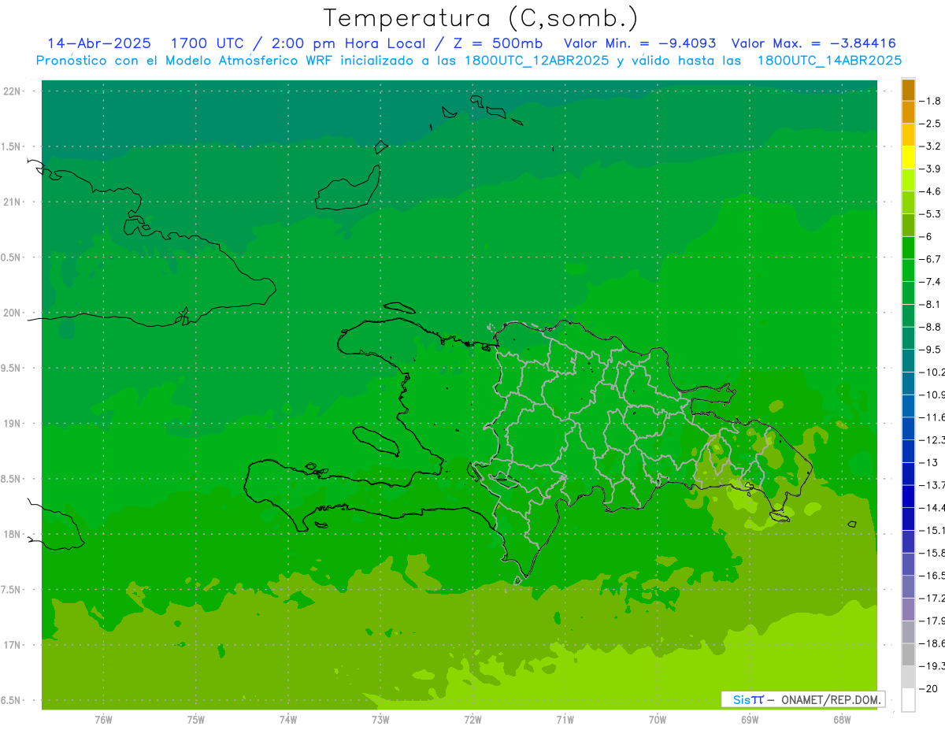Image resolution: width=945 pixels, height=730 pixels.
Task: Click "Valor Max. = -3.84416" text
Action: pos(813,43)
